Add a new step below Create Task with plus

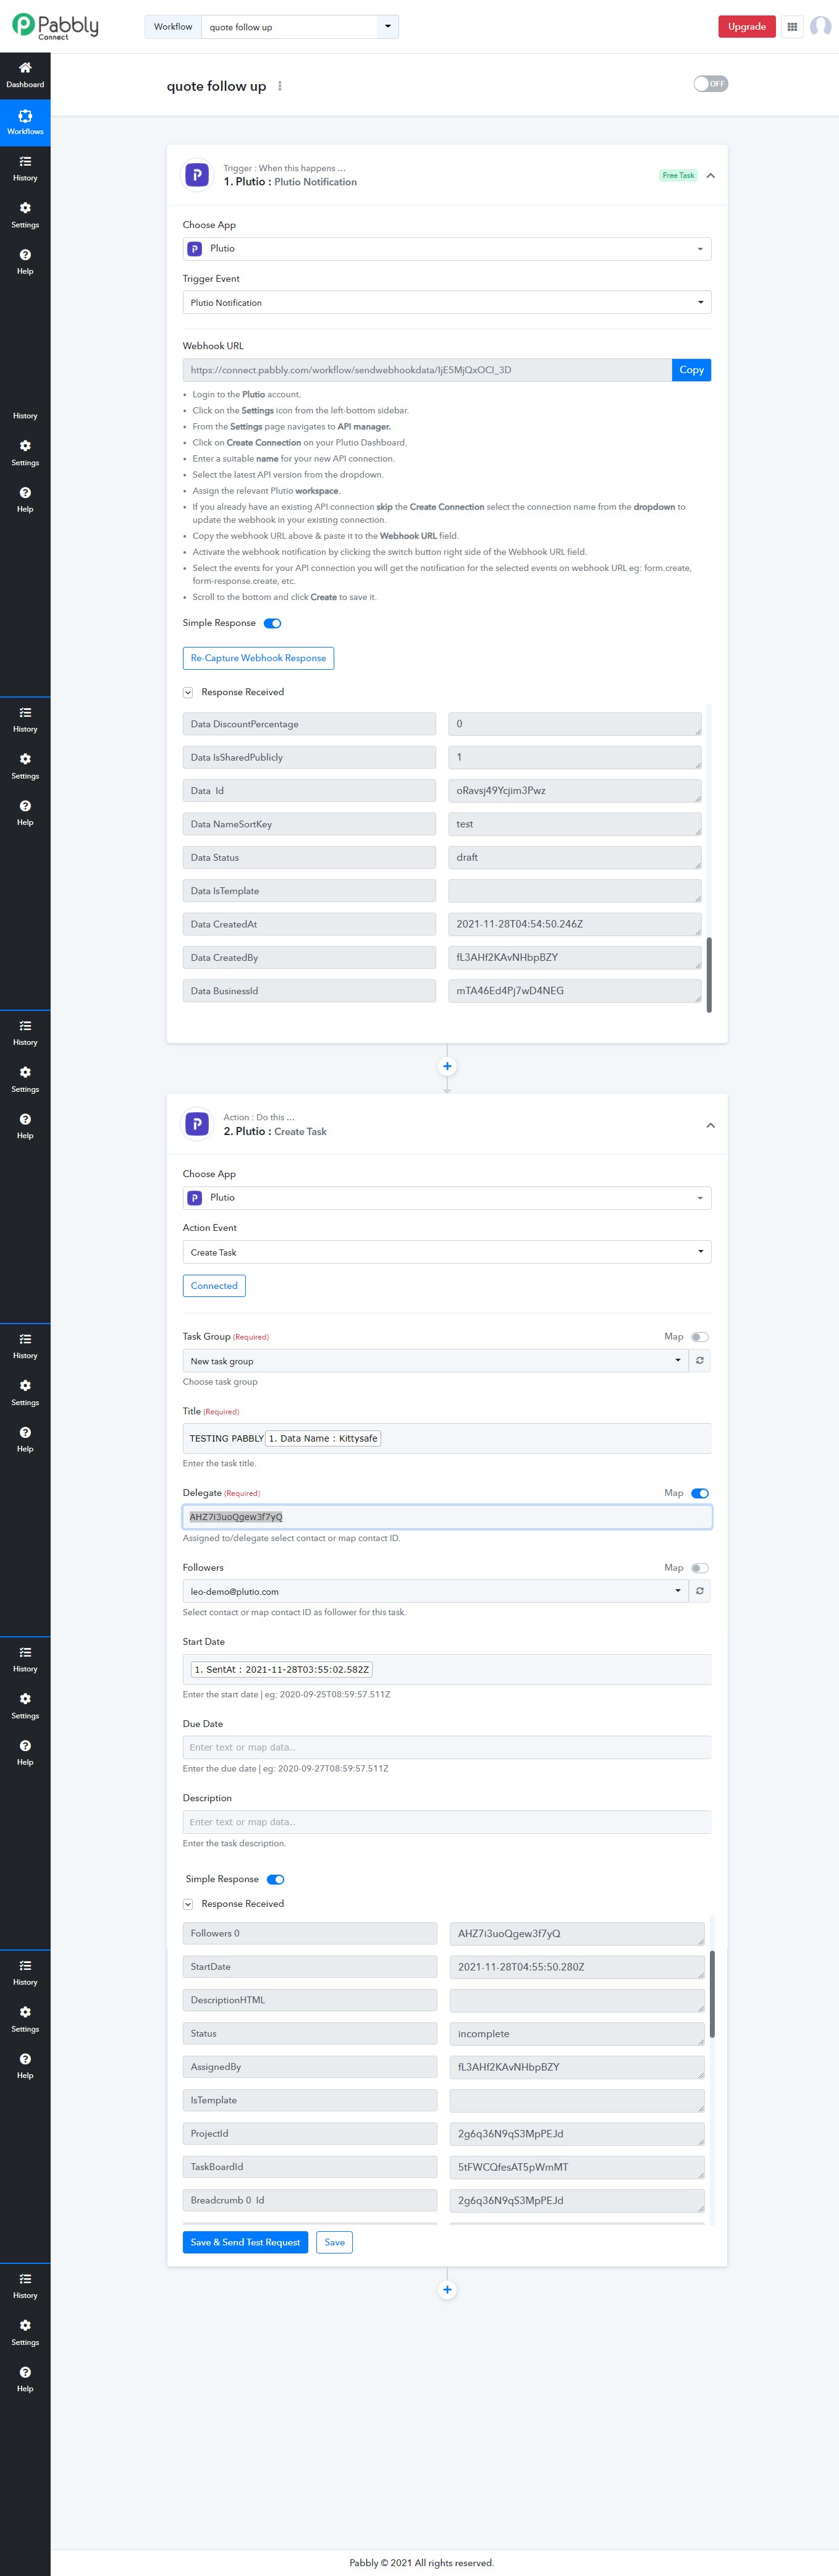(x=447, y=2289)
